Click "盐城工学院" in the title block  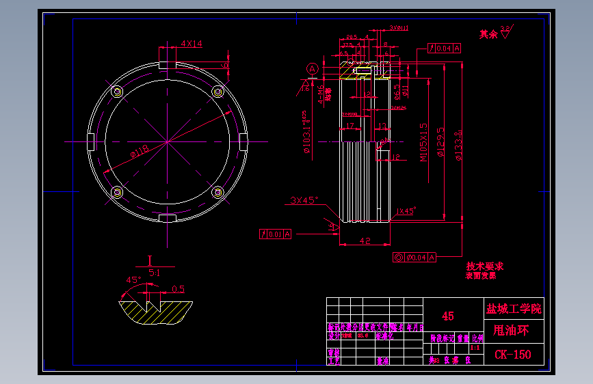pos(514,309)
